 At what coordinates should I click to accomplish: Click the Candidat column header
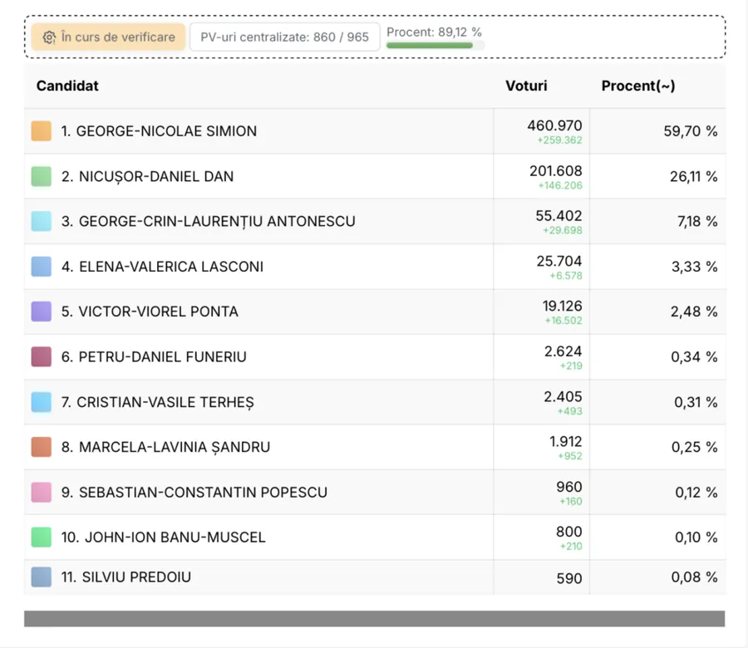67,86
